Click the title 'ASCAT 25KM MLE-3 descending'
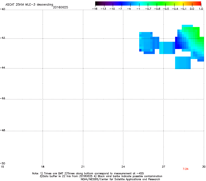Screen dimensions: 206x181 coord(29,4)
